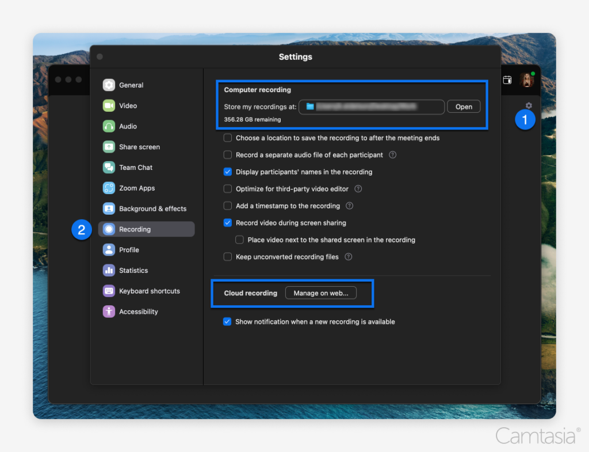This screenshot has width=589, height=452.
Task: Click the profile avatar in Zoom main window
Action: coord(527,79)
